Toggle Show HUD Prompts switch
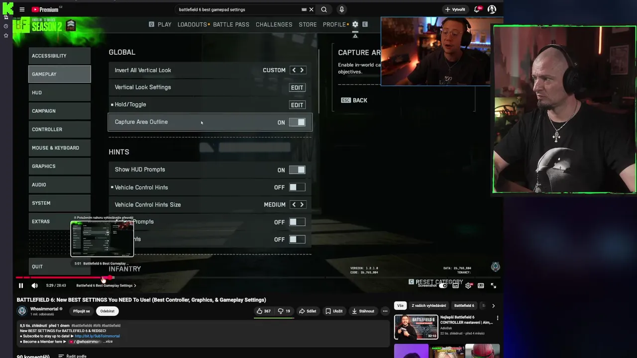The image size is (637, 358). [x=297, y=170]
